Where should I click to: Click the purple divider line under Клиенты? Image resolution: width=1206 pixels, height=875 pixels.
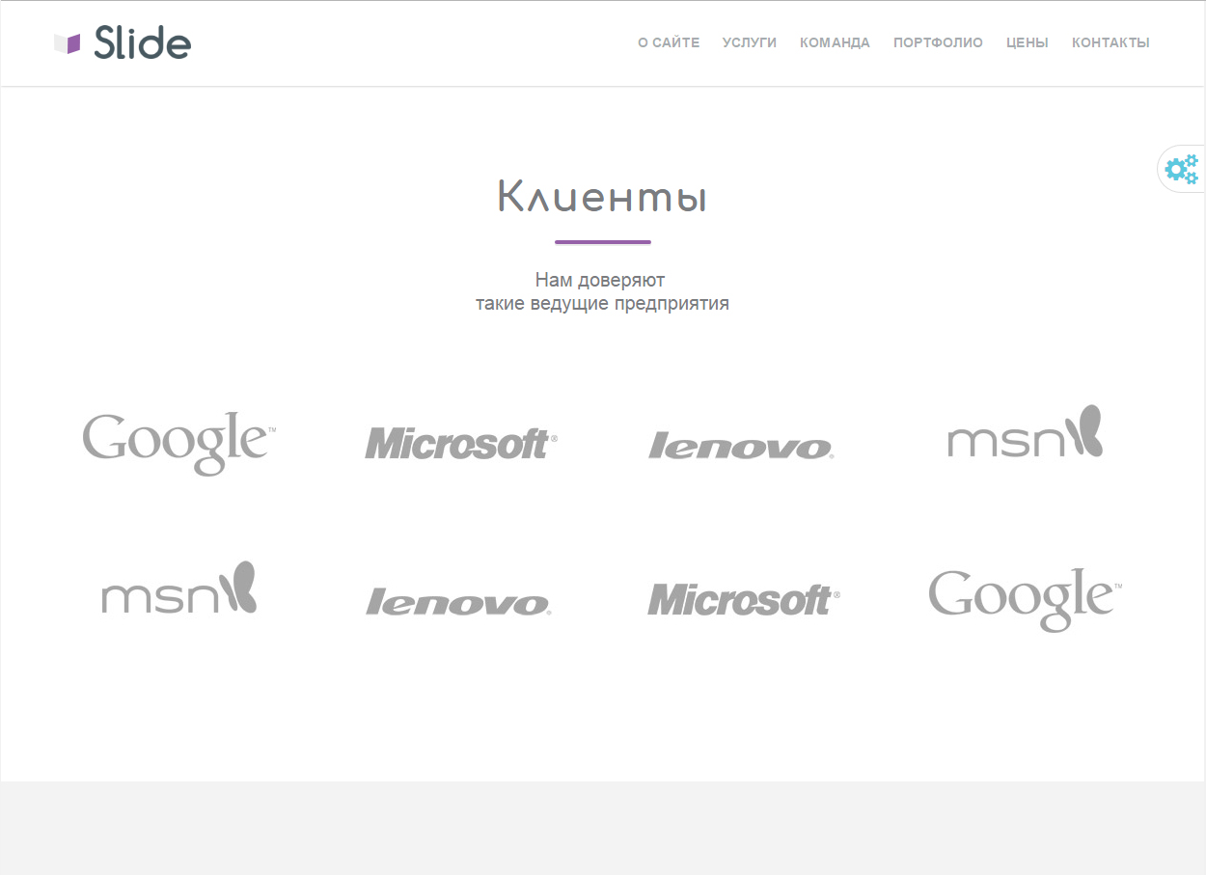click(602, 242)
